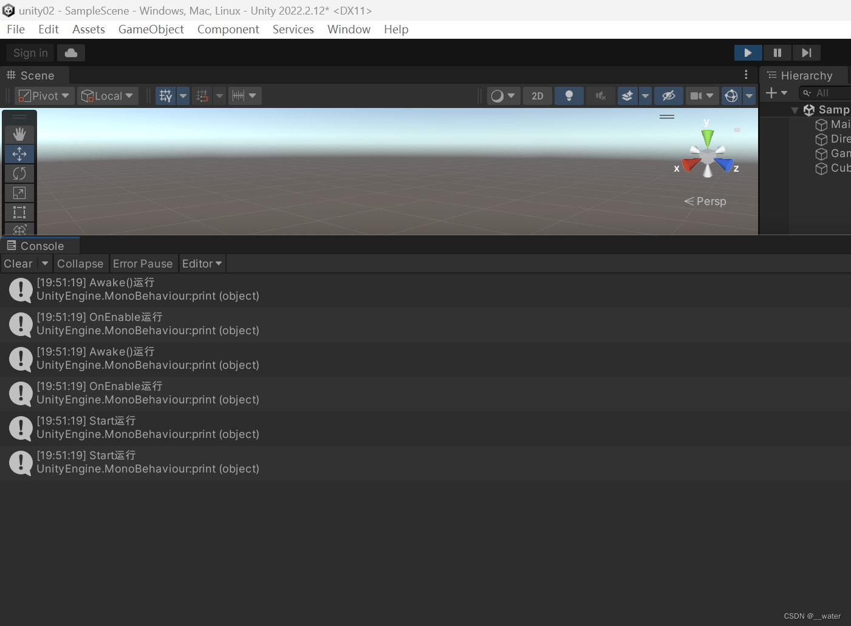Toggle scene audio mute

(x=600, y=95)
